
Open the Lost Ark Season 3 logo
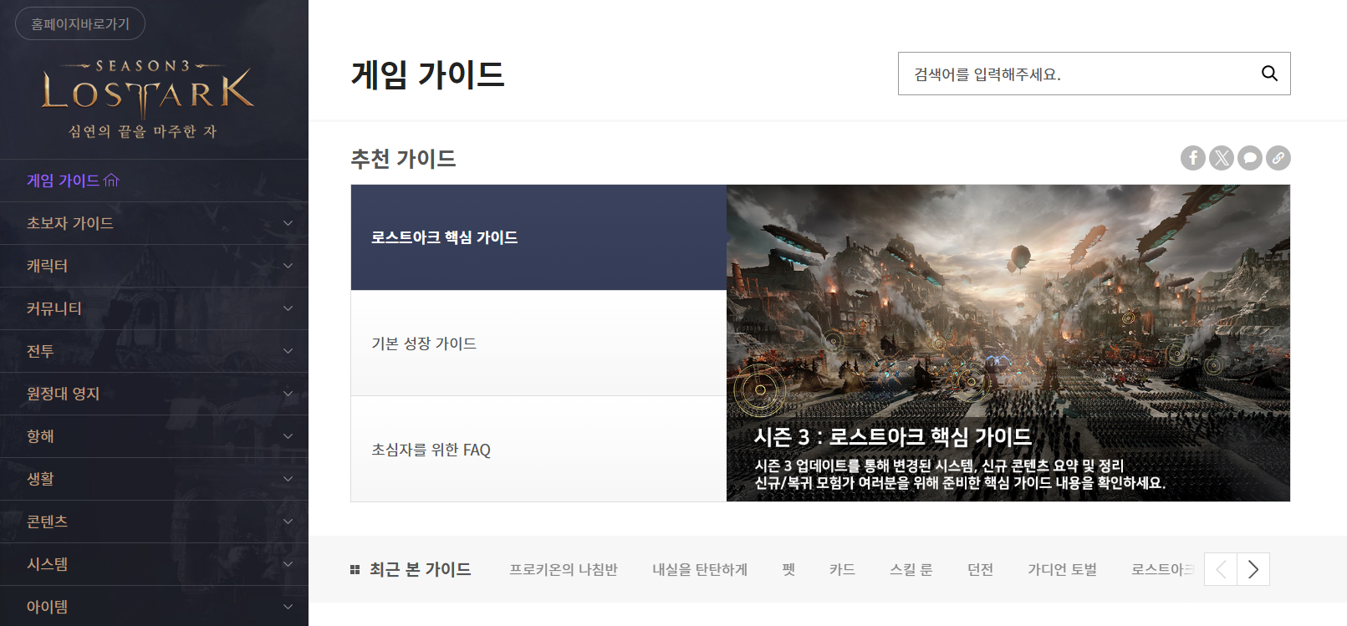point(147,99)
